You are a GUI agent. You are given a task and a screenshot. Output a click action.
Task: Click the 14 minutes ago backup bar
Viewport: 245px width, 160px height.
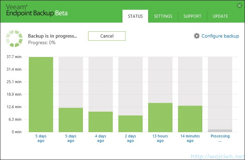190,119
